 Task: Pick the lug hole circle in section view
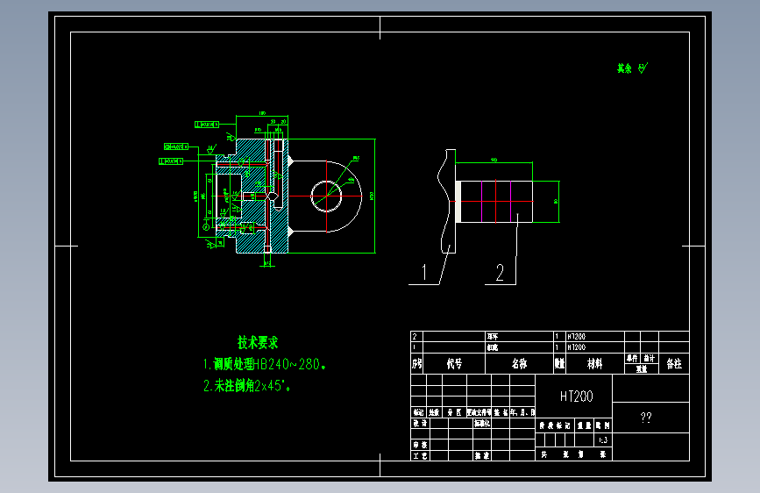(x=326, y=196)
